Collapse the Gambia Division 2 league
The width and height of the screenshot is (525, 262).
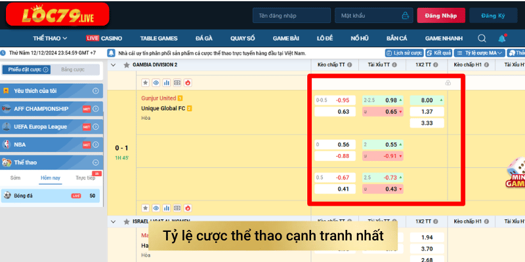click(x=113, y=65)
